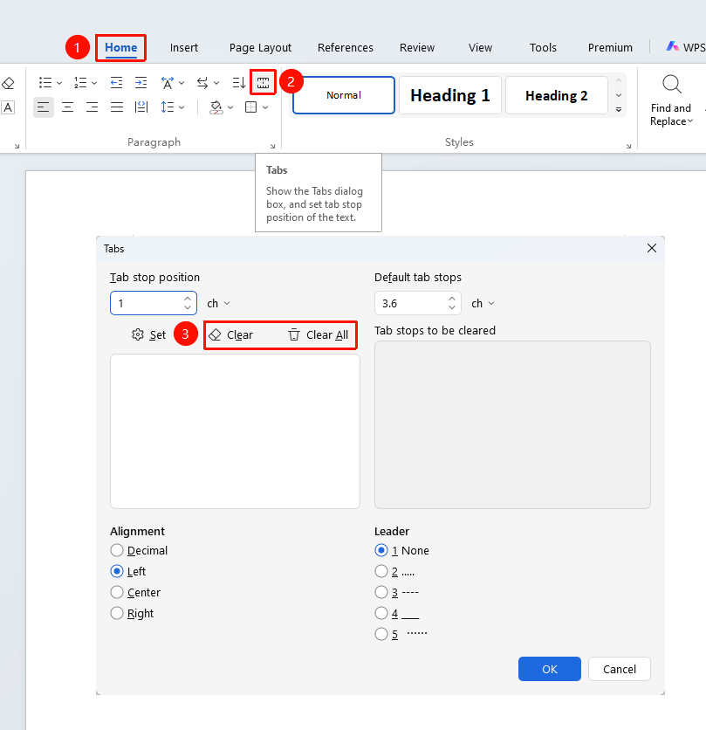The height and width of the screenshot is (730, 706).
Task: Justify the paragraph text
Action: coord(117,107)
